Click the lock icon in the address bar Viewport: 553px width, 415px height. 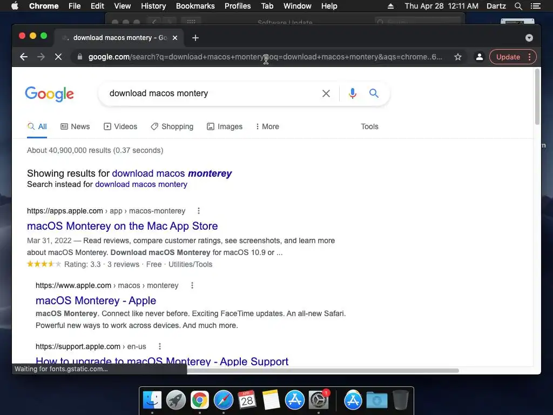(80, 57)
